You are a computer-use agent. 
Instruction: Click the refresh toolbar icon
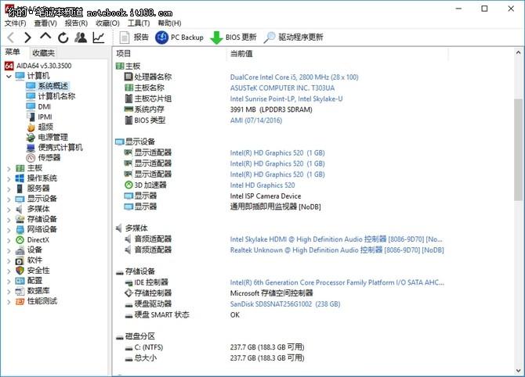[63, 38]
